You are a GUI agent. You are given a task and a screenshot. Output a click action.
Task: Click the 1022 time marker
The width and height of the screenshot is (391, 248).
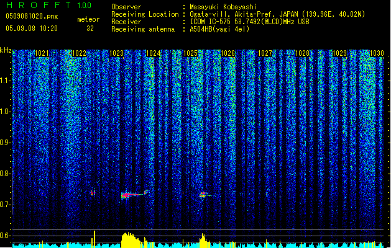79,53
